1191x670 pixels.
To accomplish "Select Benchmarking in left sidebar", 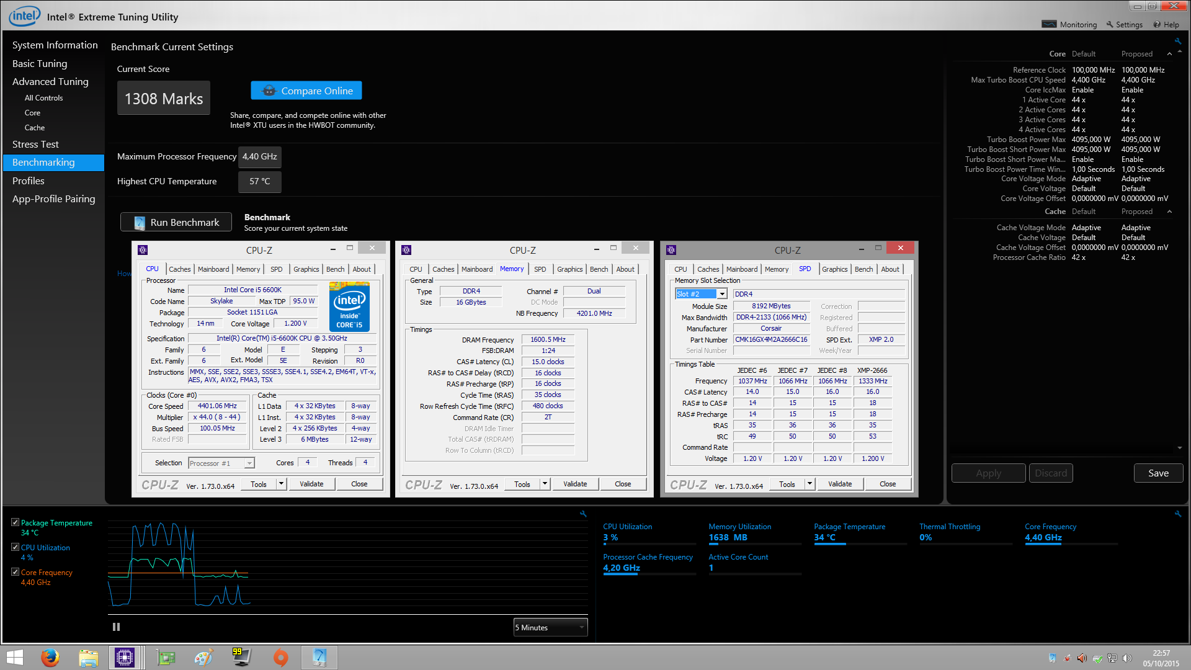I will click(54, 163).
